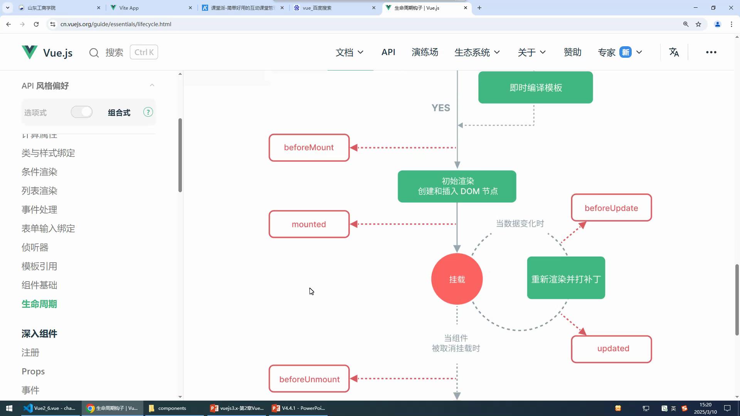This screenshot has height=416, width=740.
Task: Select the 选项式 API style label
Action: point(35,113)
